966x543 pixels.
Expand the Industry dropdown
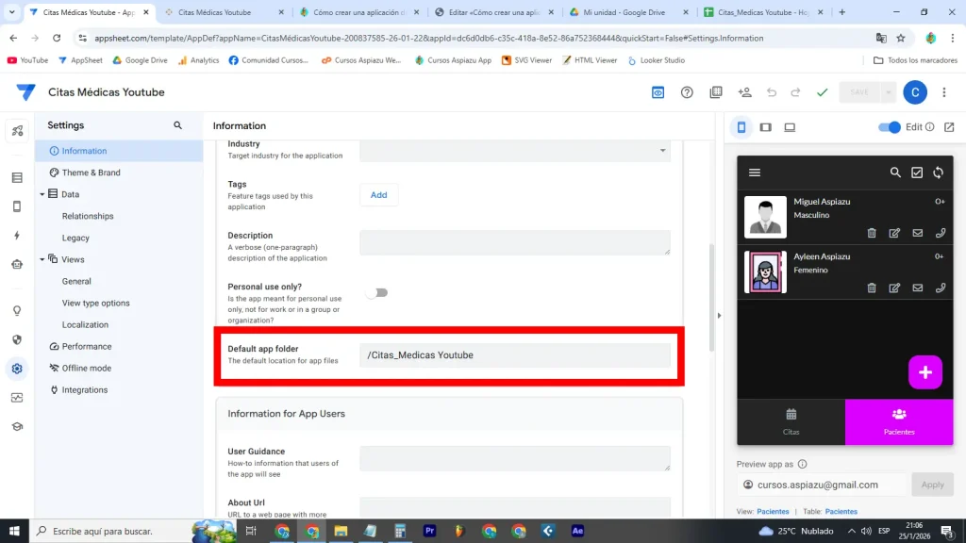515,150
